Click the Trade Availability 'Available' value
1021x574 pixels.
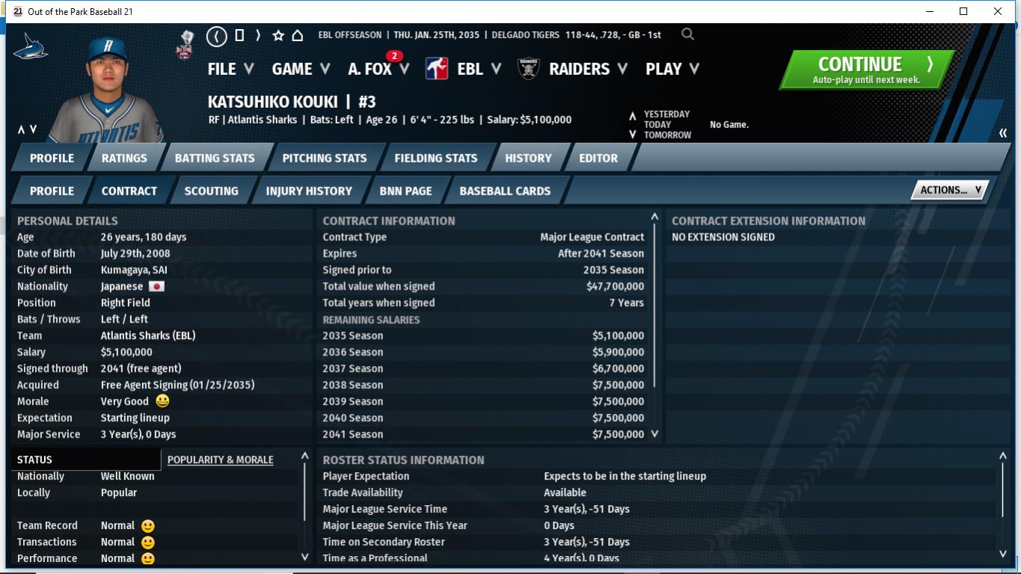pyautogui.click(x=565, y=492)
